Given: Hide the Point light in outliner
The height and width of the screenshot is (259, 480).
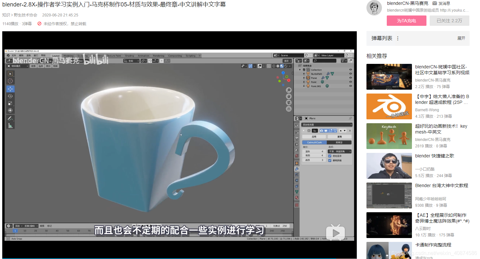Looking at the screenshot, I should (351, 82).
